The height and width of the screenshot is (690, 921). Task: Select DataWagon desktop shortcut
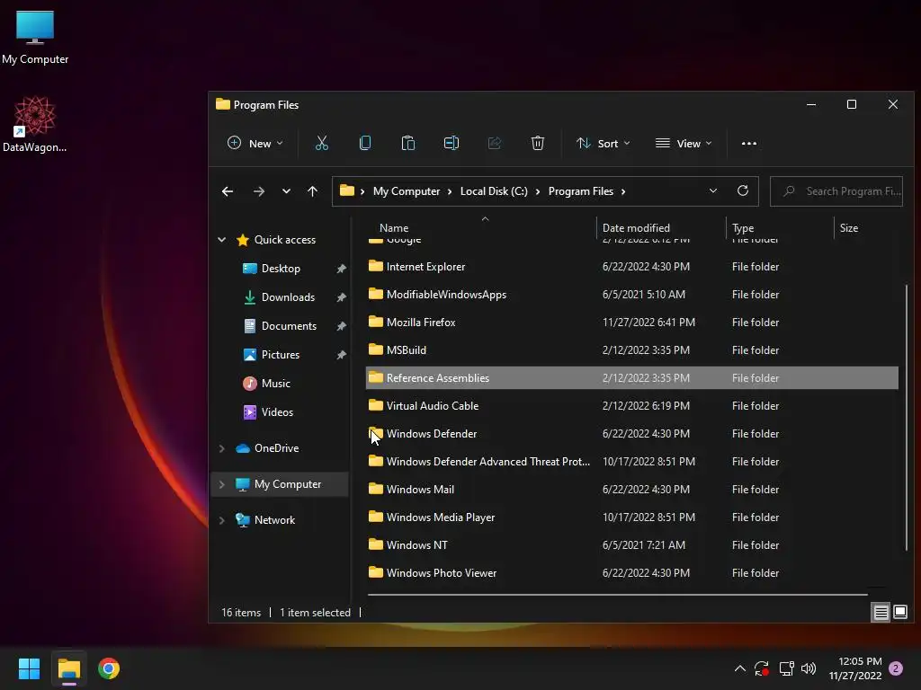(x=35, y=124)
